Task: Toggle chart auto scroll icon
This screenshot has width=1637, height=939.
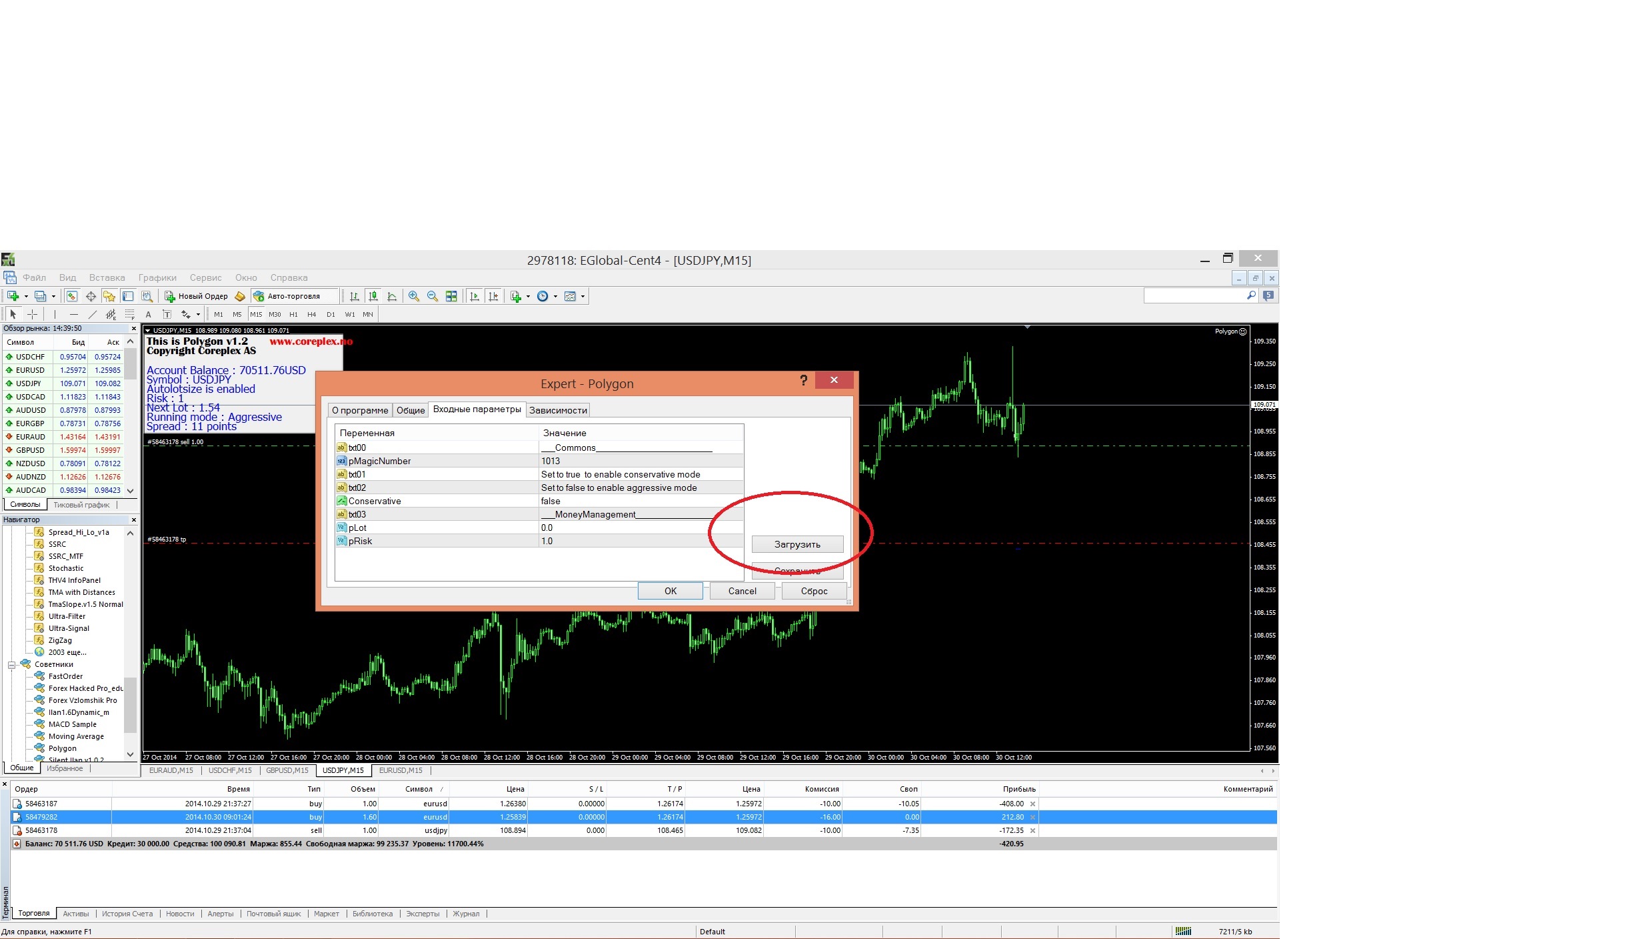Action: pos(475,296)
